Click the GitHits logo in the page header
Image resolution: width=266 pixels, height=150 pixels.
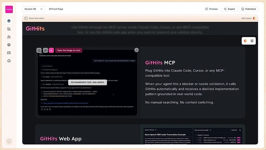coord(35,28)
